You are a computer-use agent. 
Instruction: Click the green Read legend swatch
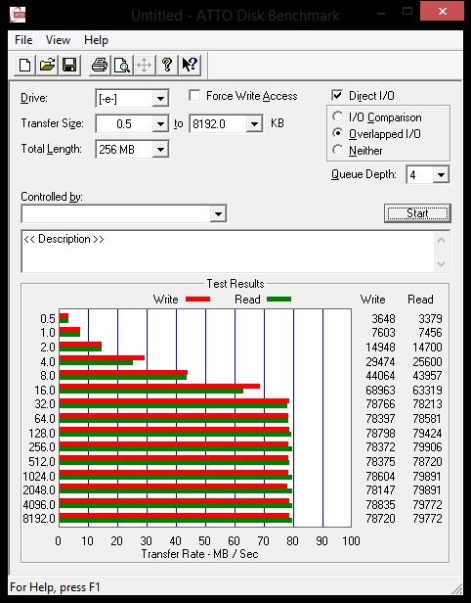pos(278,299)
